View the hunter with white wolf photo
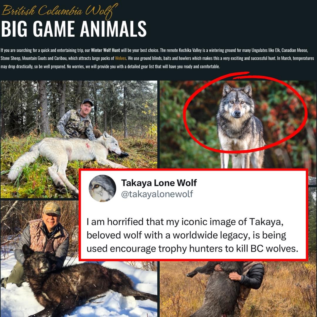Screen dimensions: 317x317 (79, 139)
